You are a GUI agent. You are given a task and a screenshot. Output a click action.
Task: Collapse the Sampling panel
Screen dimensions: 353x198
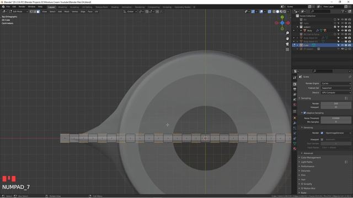306,98
